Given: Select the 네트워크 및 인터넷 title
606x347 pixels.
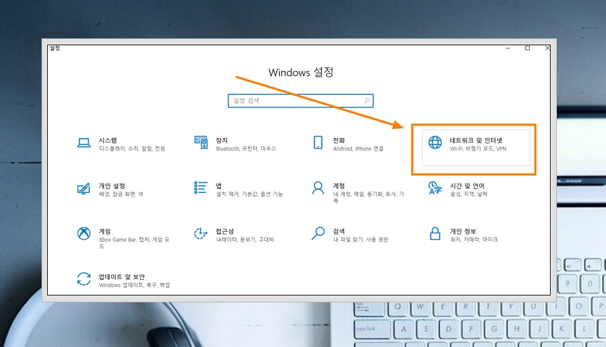Looking at the screenshot, I should (476, 141).
